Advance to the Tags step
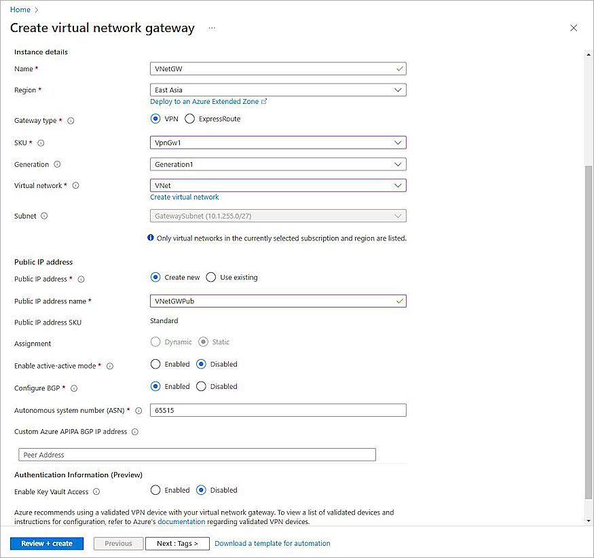The image size is (594, 558). coord(177,543)
